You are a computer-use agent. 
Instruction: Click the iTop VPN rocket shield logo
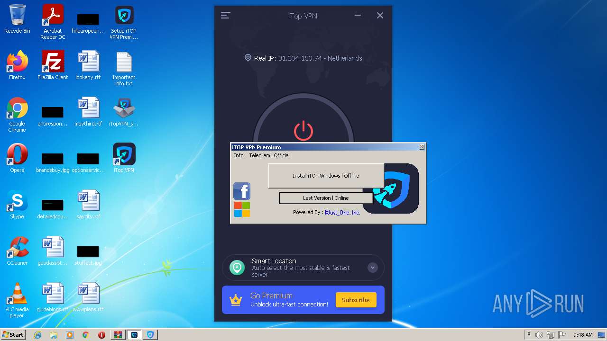pos(396,188)
